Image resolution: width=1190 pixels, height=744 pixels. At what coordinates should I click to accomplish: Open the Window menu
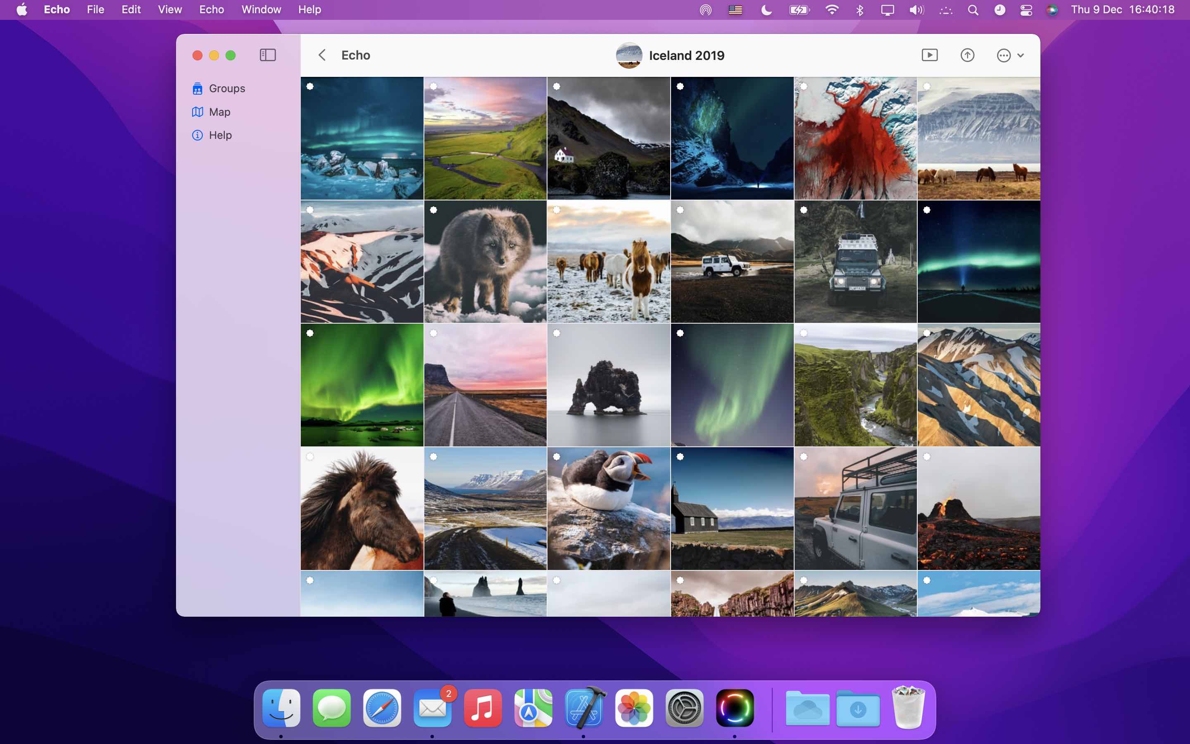[x=261, y=10]
